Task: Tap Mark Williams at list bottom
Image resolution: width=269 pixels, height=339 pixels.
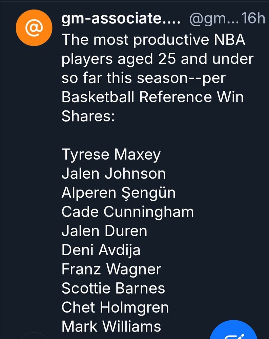Action: coord(111,326)
